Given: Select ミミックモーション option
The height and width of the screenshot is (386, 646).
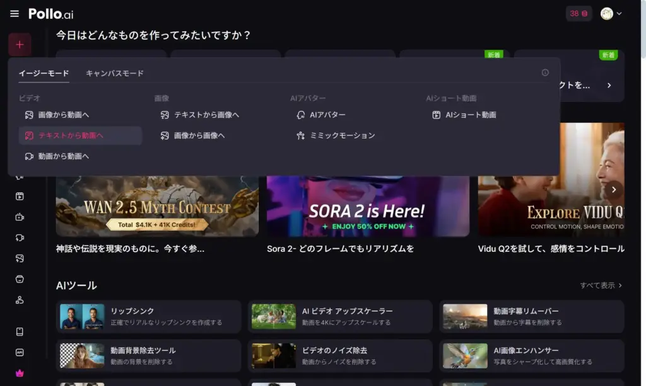Looking at the screenshot, I should (x=336, y=135).
